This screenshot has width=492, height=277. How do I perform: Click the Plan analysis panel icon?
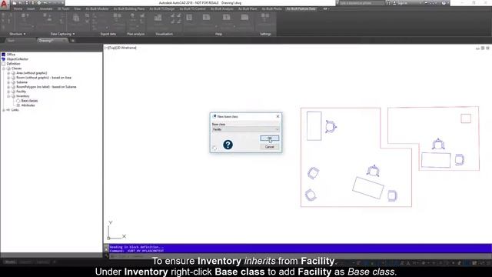click(132, 17)
